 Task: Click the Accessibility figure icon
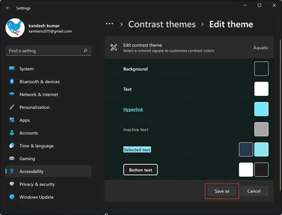coord(12,171)
